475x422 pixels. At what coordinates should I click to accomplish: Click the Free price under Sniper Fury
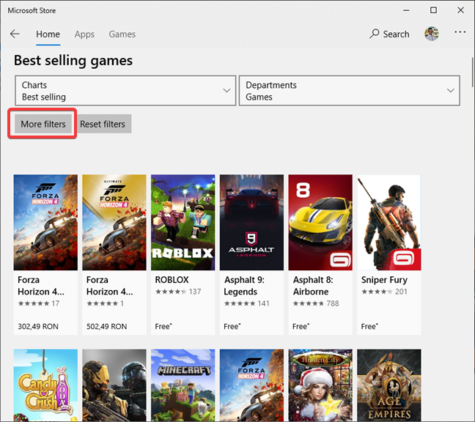coord(369,326)
